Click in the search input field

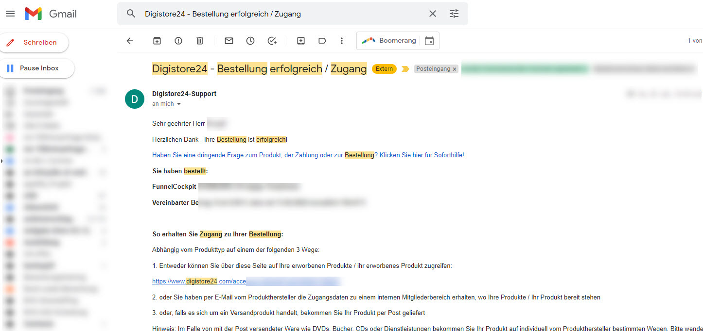[282, 14]
